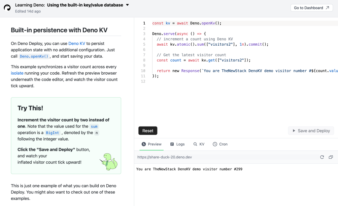The height and width of the screenshot is (206, 338).
Task: Click the Deno logo icon
Action: point(7,8)
